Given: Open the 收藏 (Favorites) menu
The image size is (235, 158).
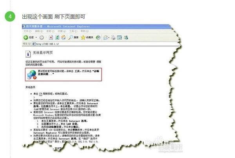Looking at the screenshot, I should (x=62, y=31).
